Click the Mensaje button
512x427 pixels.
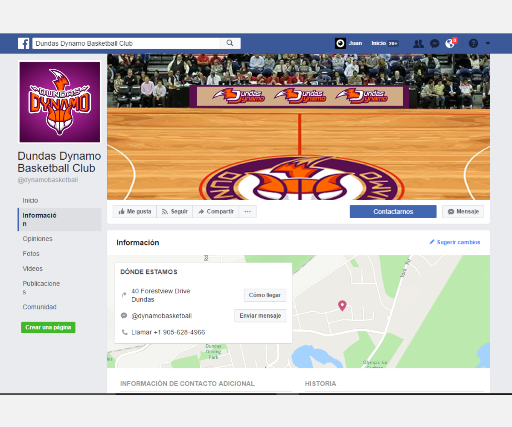[x=463, y=212]
